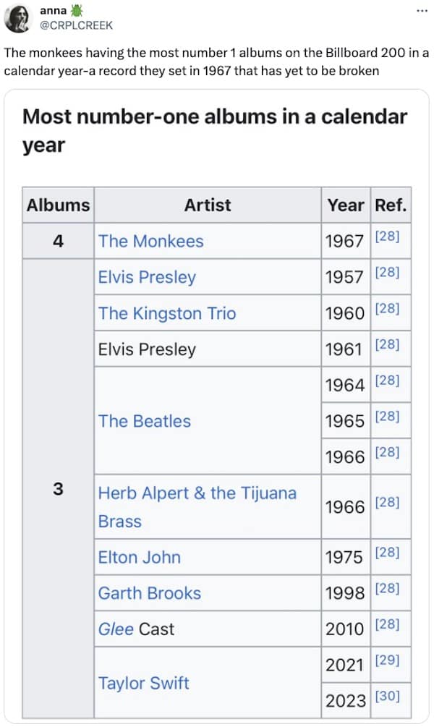This screenshot has height=727, width=434.
Task: Click the Year column header
Action: [x=346, y=205]
